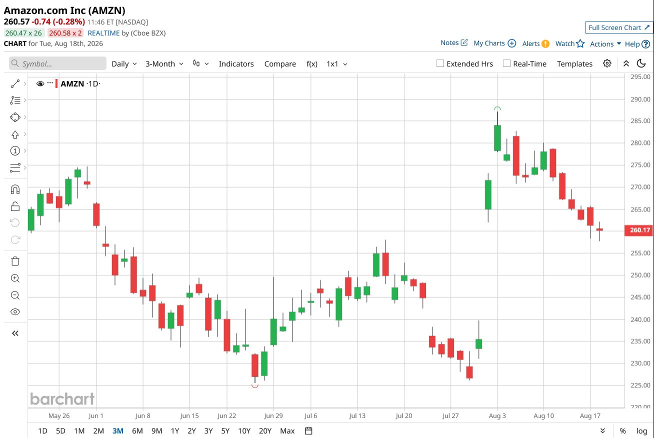The image size is (654, 438).
Task: Show the Max time range
Action: click(287, 431)
